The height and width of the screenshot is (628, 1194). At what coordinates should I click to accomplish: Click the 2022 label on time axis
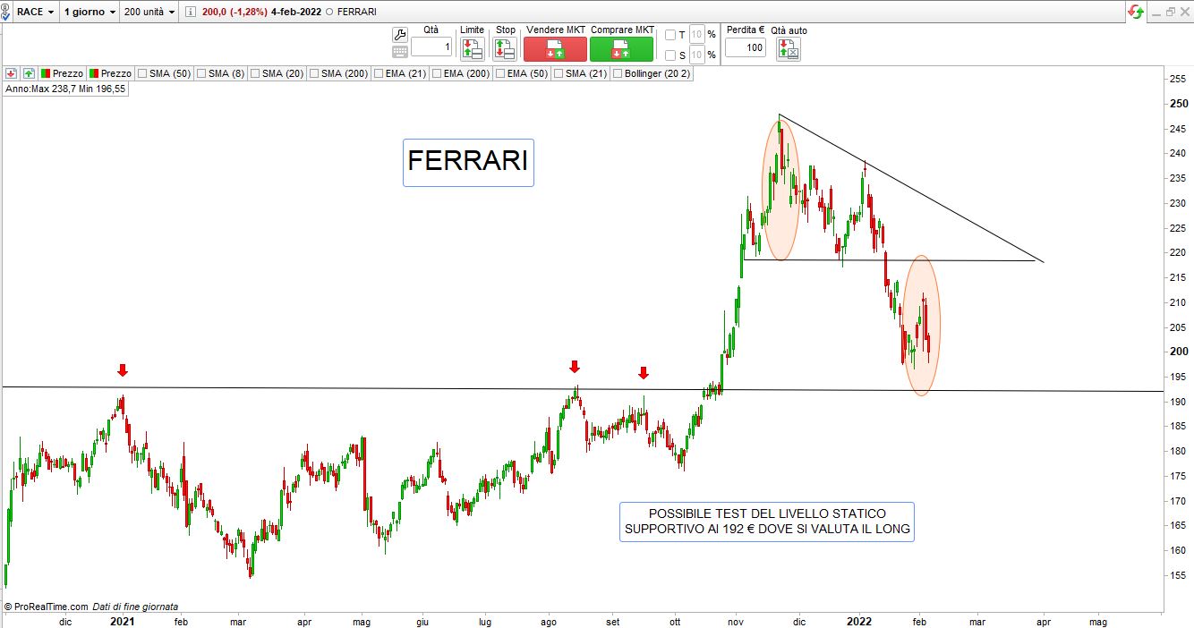click(859, 621)
